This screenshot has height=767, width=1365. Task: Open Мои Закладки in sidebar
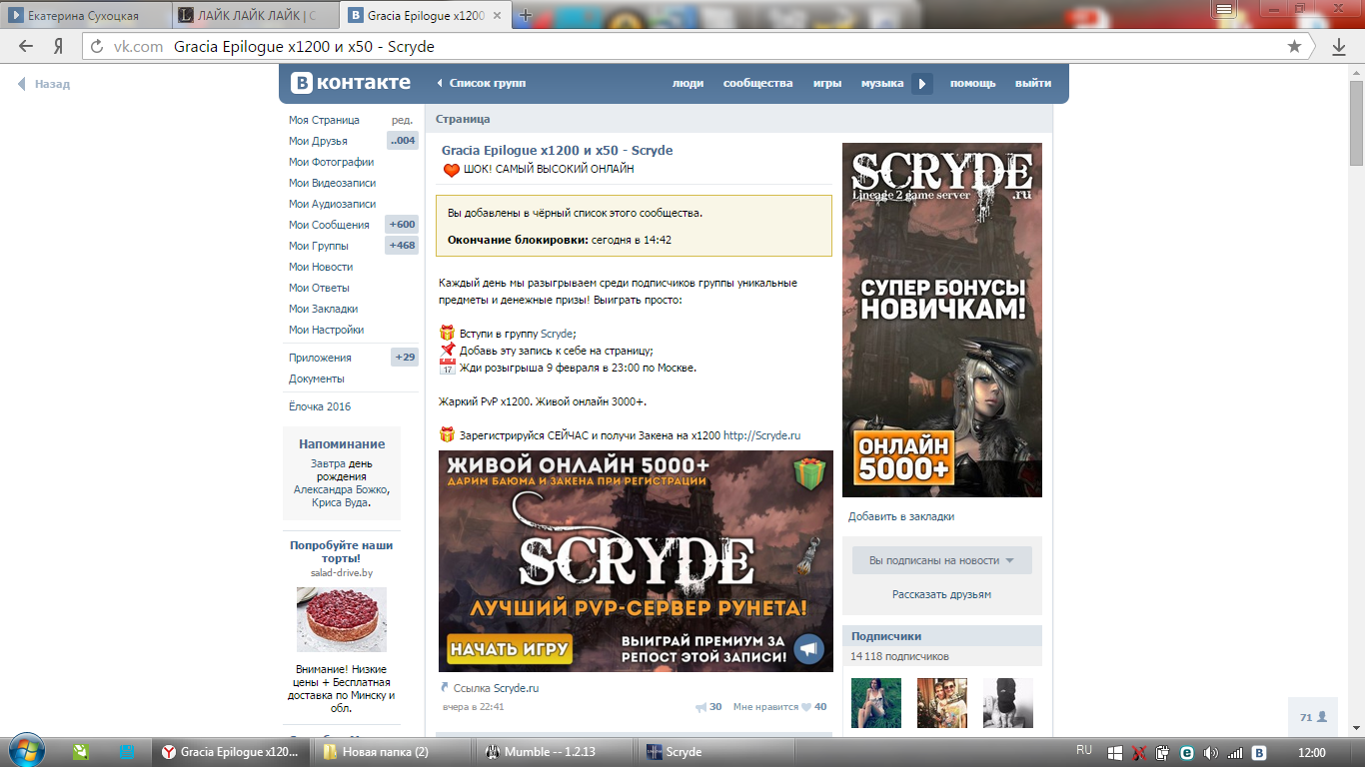click(324, 309)
